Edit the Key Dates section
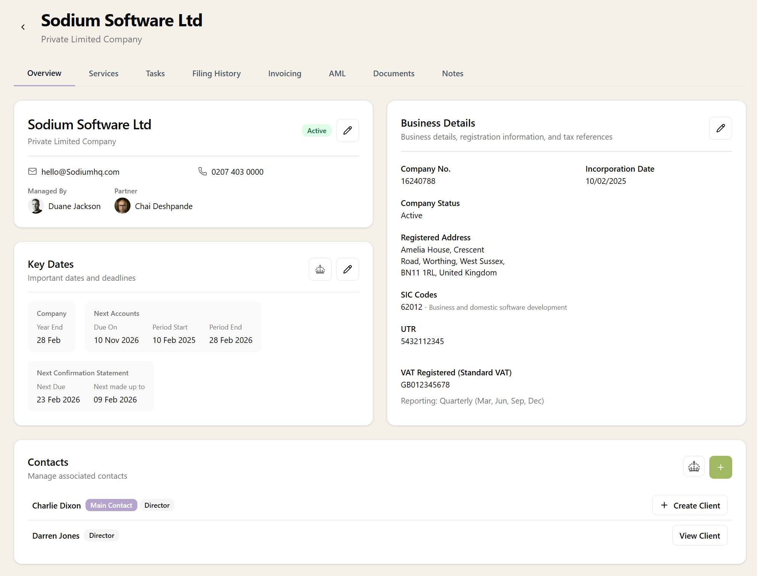This screenshot has width=757, height=576. (347, 269)
